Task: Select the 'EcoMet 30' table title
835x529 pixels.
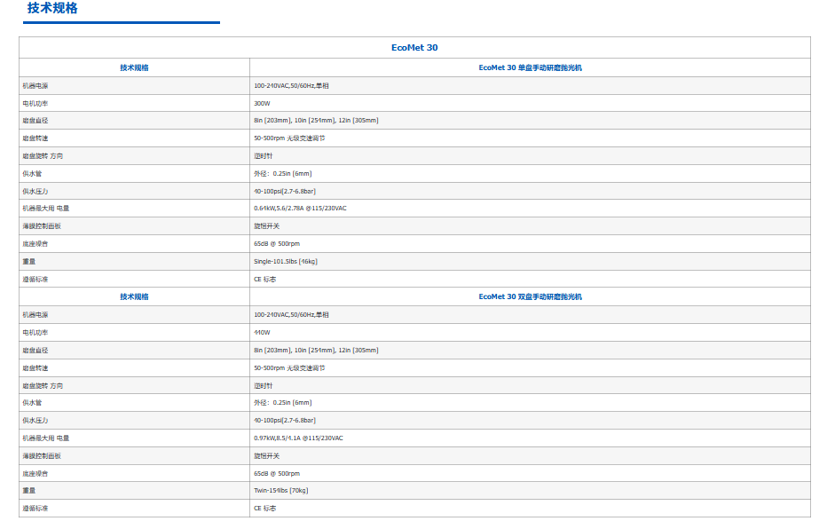Action: coord(414,48)
